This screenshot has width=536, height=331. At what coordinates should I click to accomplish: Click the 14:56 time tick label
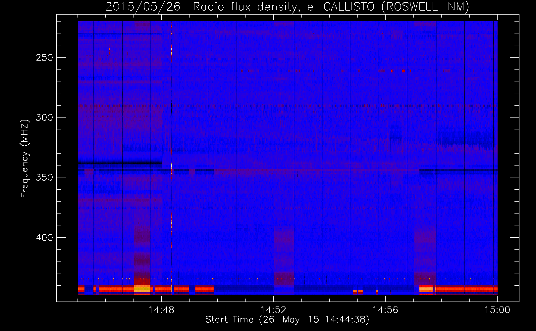click(385, 310)
